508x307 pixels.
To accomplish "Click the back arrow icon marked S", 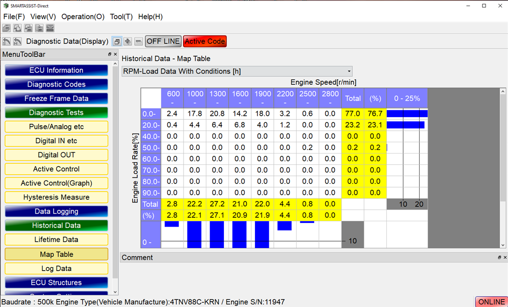I will [6, 41].
